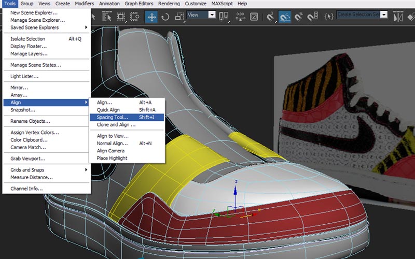
Task: Open the Group menu
Action: (27, 4)
